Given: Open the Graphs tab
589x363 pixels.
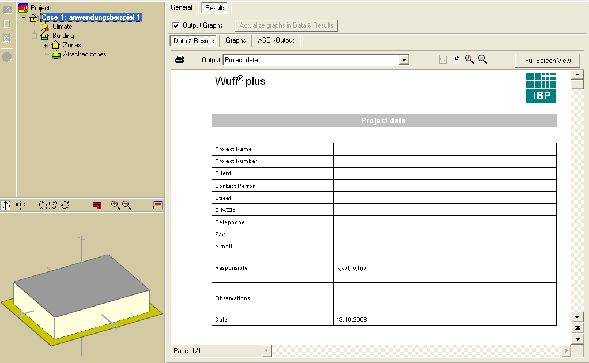Looking at the screenshot, I should (236, 40).
